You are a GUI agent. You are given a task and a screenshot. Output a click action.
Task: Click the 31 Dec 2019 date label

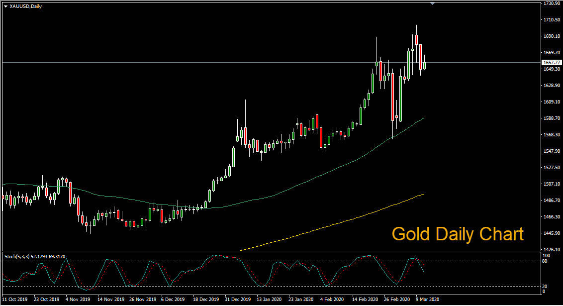click(238, 299)
